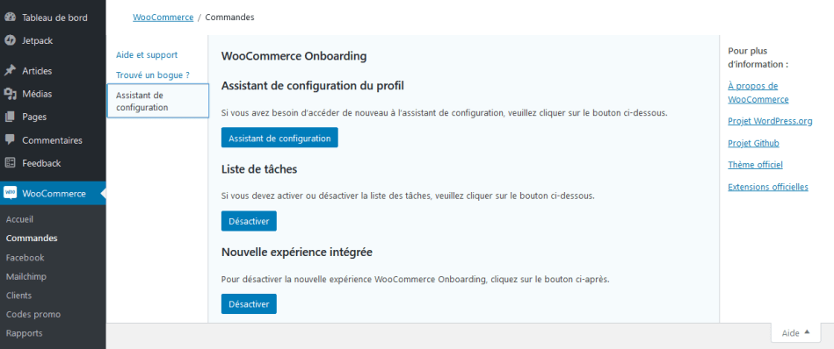834x349 pixels.
Task: Click the Articles pin icon
Action: click(10, 70)
